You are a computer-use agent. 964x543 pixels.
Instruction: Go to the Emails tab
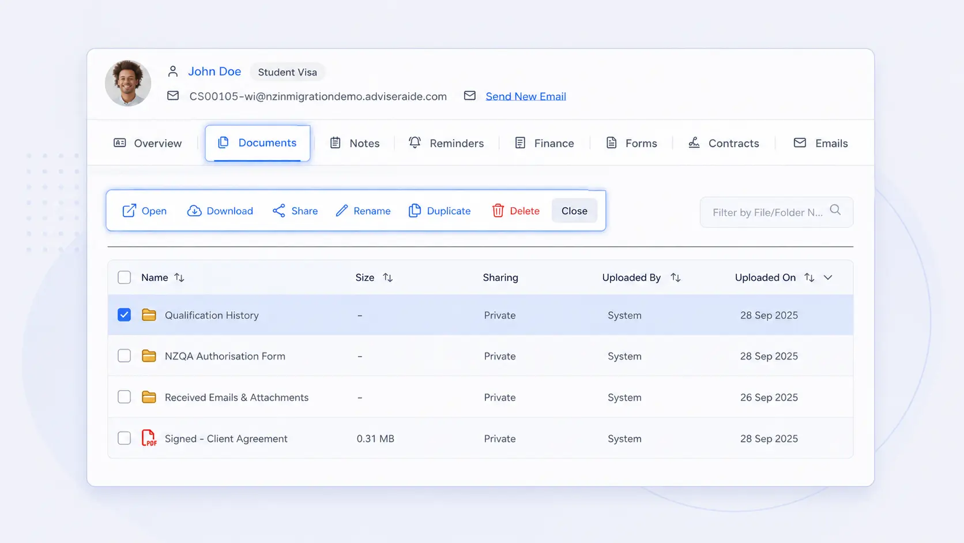820,143
